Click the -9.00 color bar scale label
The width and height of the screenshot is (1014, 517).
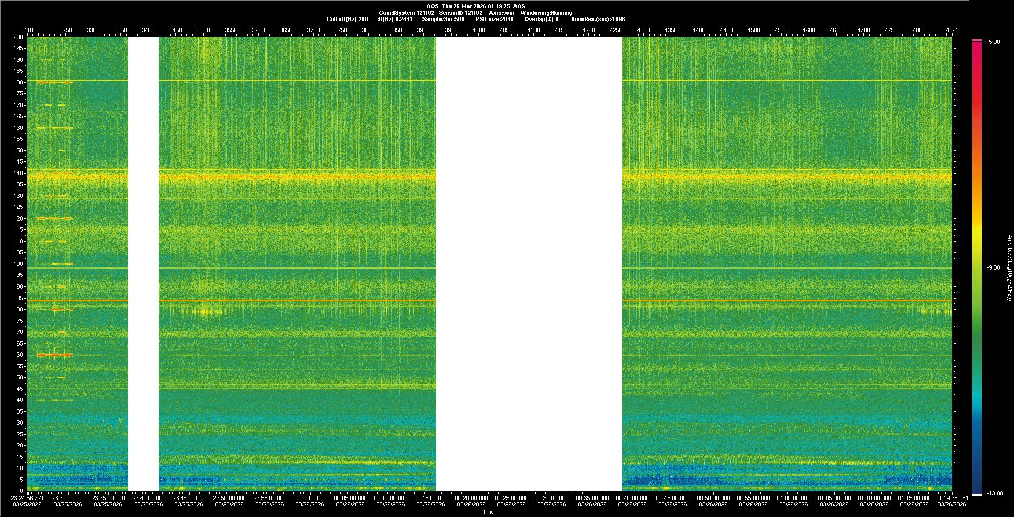coord(993,268)
